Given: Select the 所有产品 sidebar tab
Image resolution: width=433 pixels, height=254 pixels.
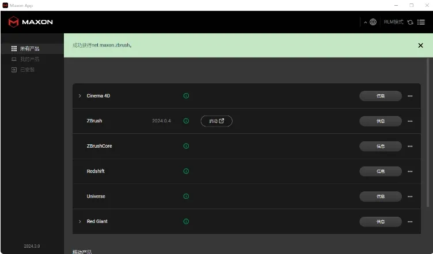Looking at the screenshot, I should pos(32,49).
